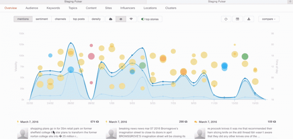
Task: Open the table view icon
Action: pos(237,19)
